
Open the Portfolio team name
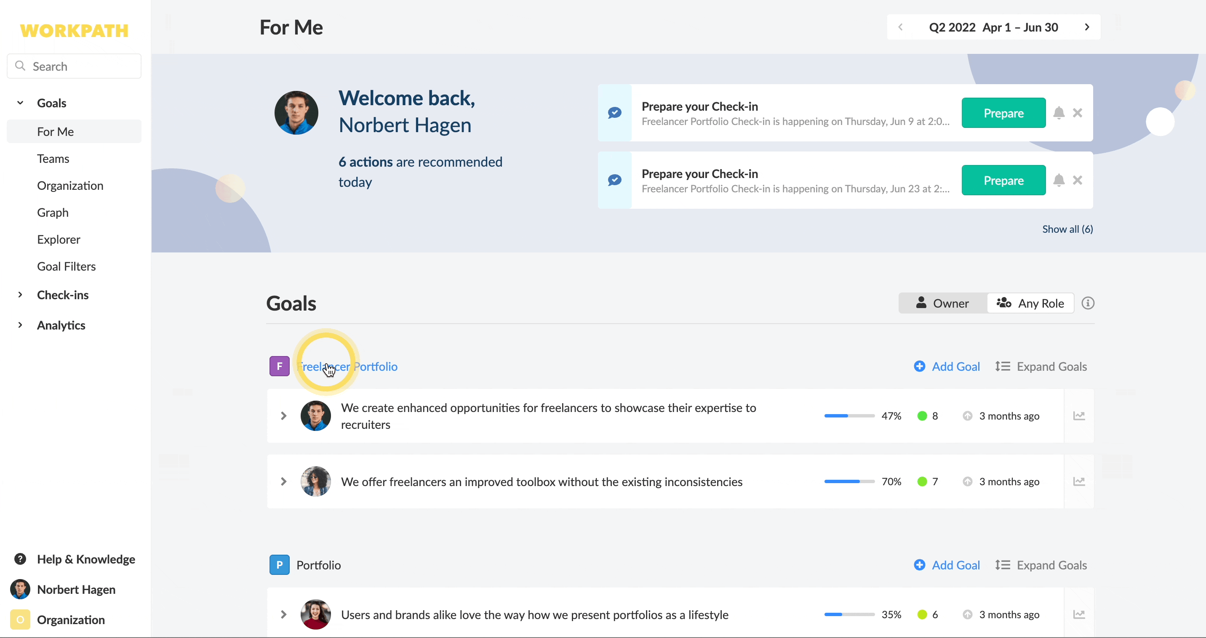click(318, 565)
